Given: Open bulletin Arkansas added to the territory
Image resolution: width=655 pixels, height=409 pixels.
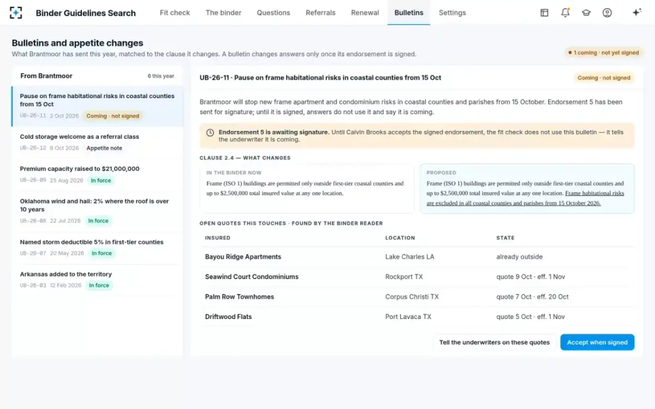Looking at the screenshot, I should (97, 280).
